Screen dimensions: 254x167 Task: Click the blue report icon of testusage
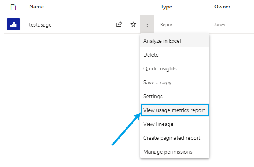click(x=13, y=24)
